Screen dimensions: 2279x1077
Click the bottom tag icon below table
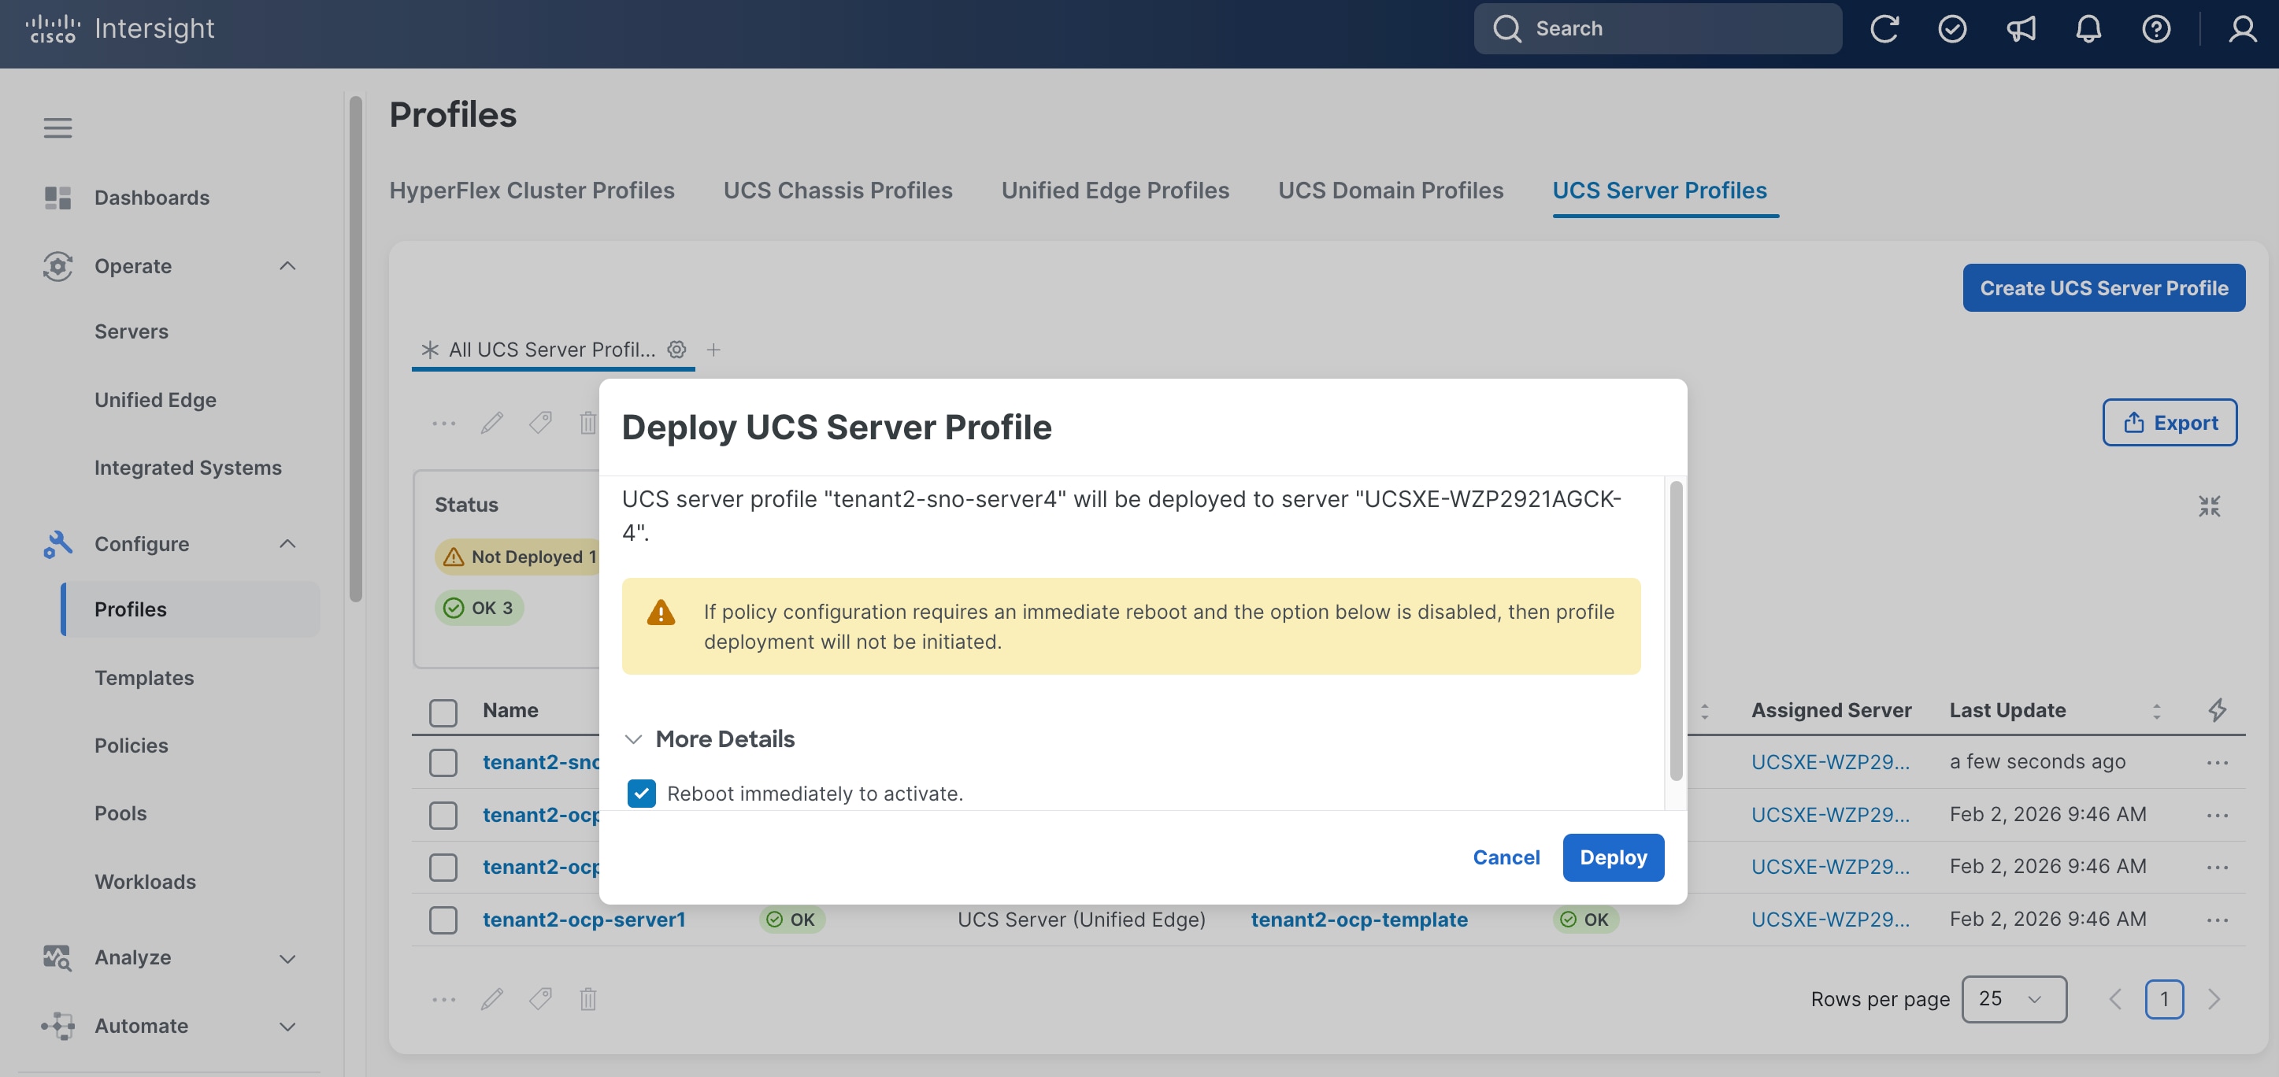click(540, 999)
